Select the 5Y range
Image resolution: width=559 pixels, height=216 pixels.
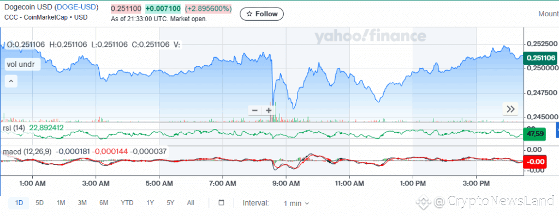point(170,203)
